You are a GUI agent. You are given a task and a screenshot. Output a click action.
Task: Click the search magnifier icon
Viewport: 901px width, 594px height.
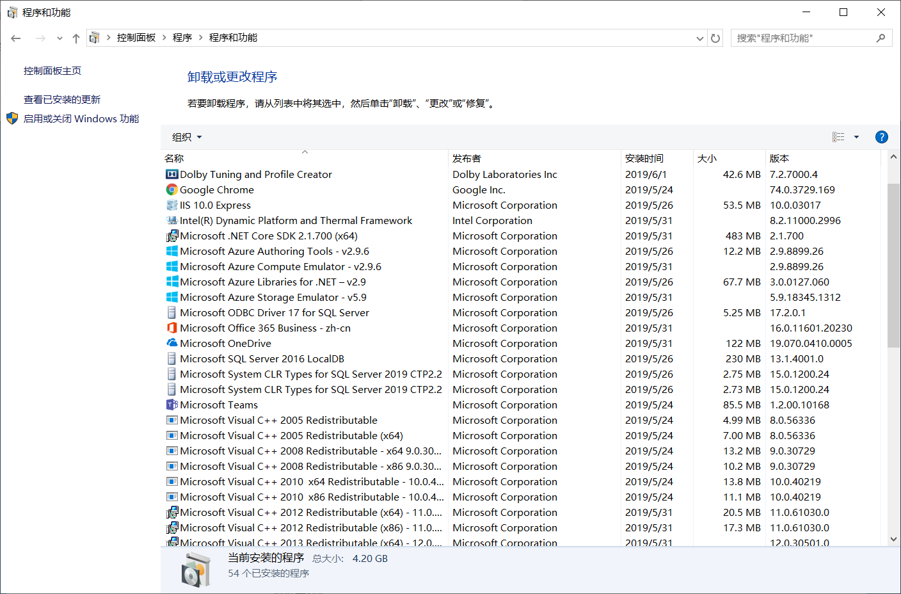click(881, 38)
